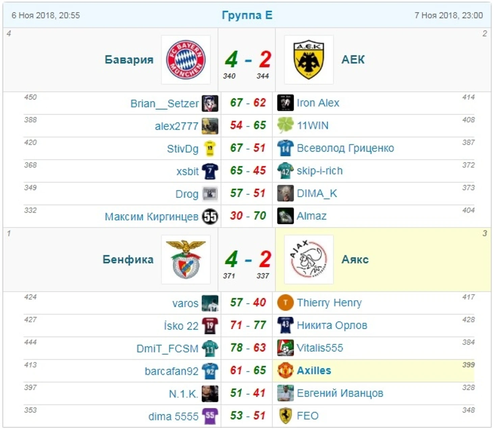
Task: Click the Ajax club logo
Action: coord(309,259)
